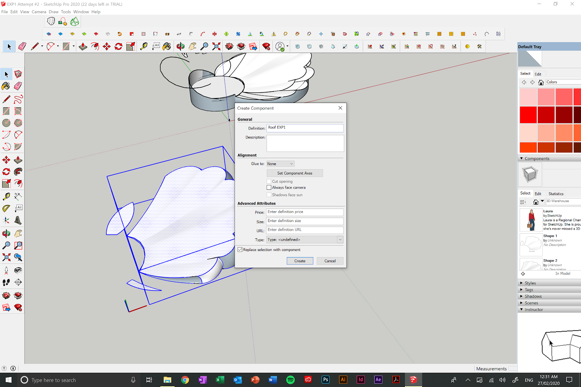Open Spotify from the taskbar
Viewport: 581px width, 387px height.
[x=290, y=380]
